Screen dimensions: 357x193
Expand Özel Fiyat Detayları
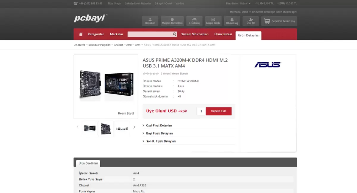pyautogui.click(x=159, y=126)
